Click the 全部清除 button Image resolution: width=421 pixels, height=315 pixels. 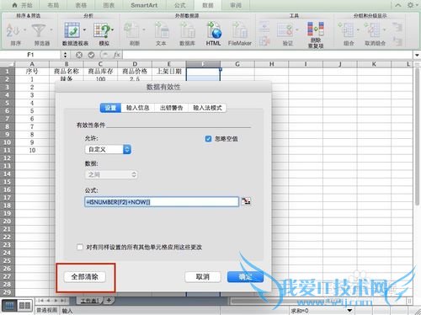point(85,277)
